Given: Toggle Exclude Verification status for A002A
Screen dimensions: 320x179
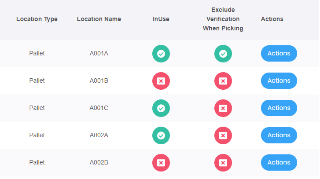Looking at the screenshot, I should tap(223, 135).
